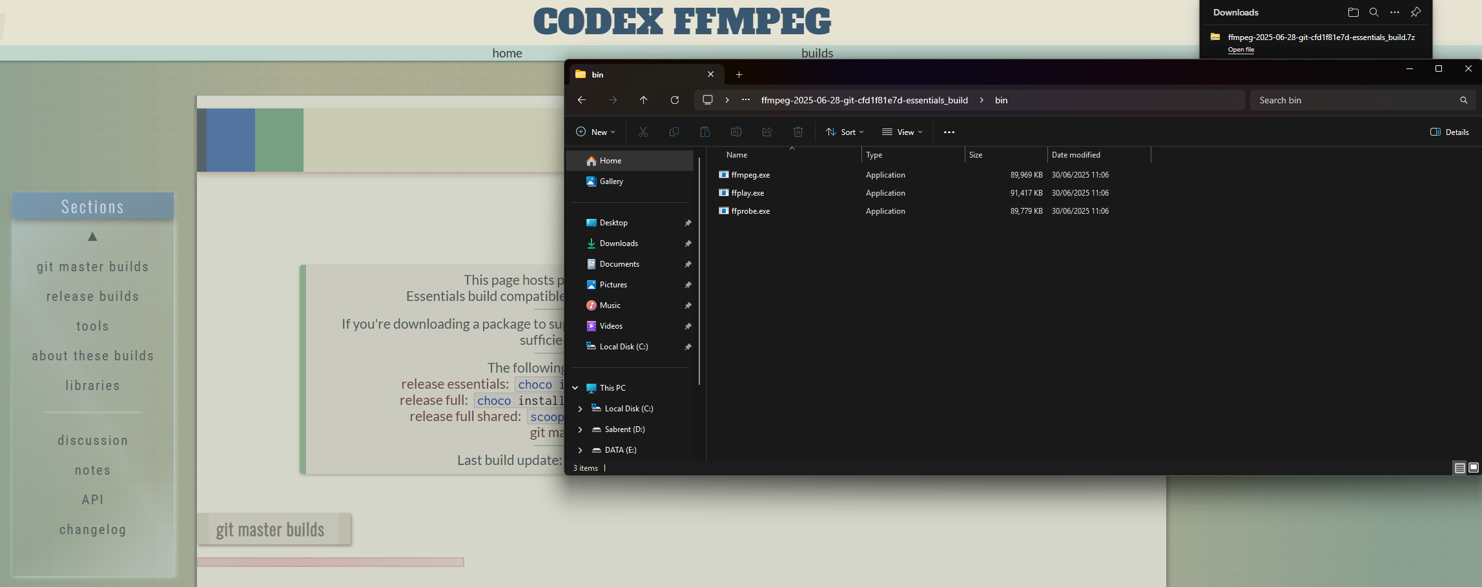Click the Rename icon in Explorer toolbar
This screenshot has height=587, width=1482.
coord(736,132)
